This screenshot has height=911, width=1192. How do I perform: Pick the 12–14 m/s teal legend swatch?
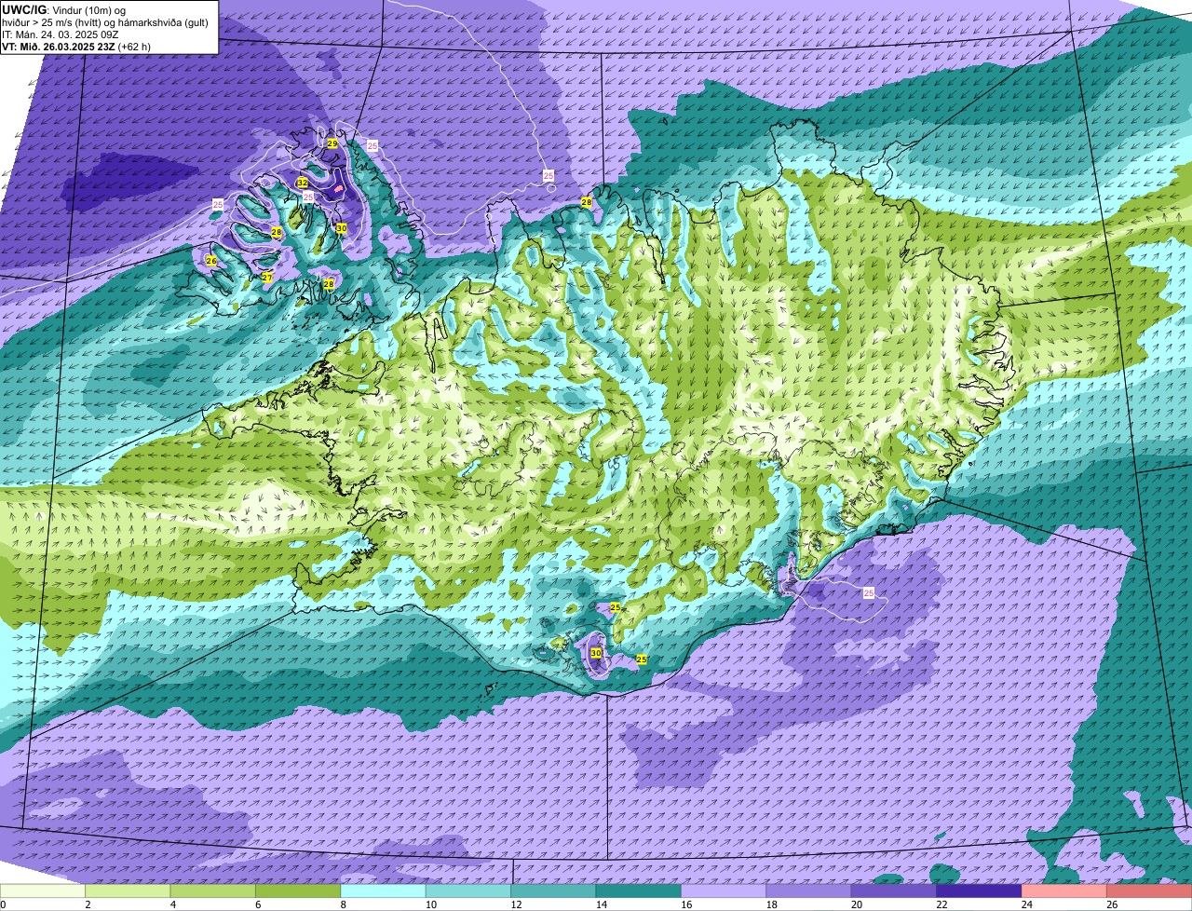click(x=554, y=891)
